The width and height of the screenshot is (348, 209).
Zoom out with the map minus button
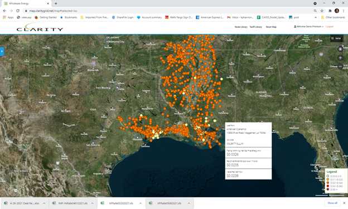coord(340,66)
